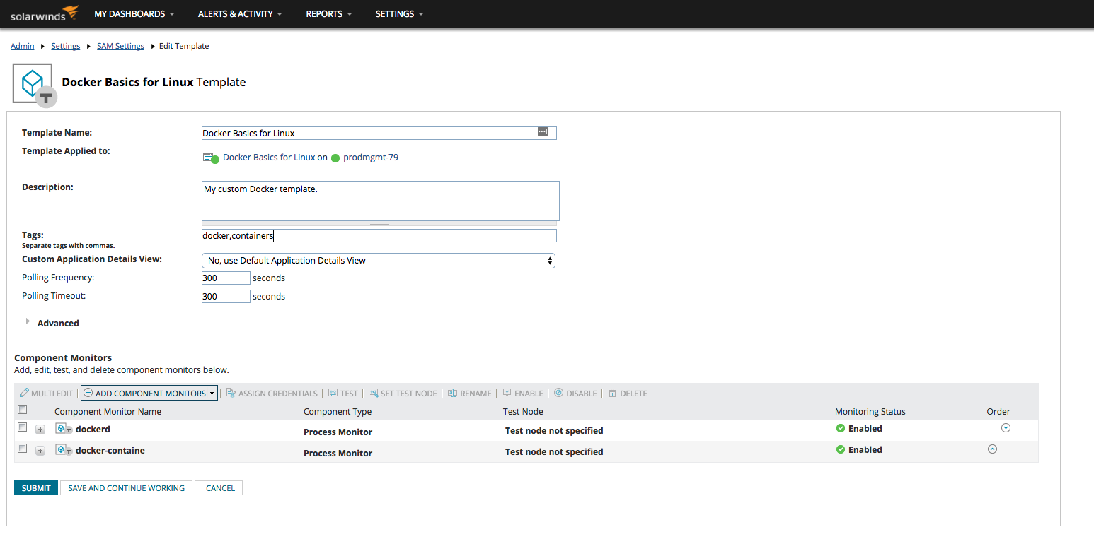Click the SolarWinds logo

pyautogui.click(x=43, y=13)
